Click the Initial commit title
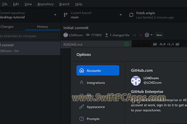This screenshot has height=124, width=187. tap(76, 28)
